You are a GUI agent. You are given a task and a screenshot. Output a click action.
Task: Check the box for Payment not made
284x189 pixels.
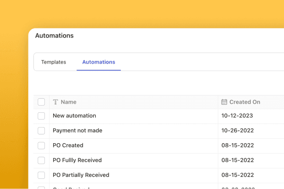tap(42, 131)
